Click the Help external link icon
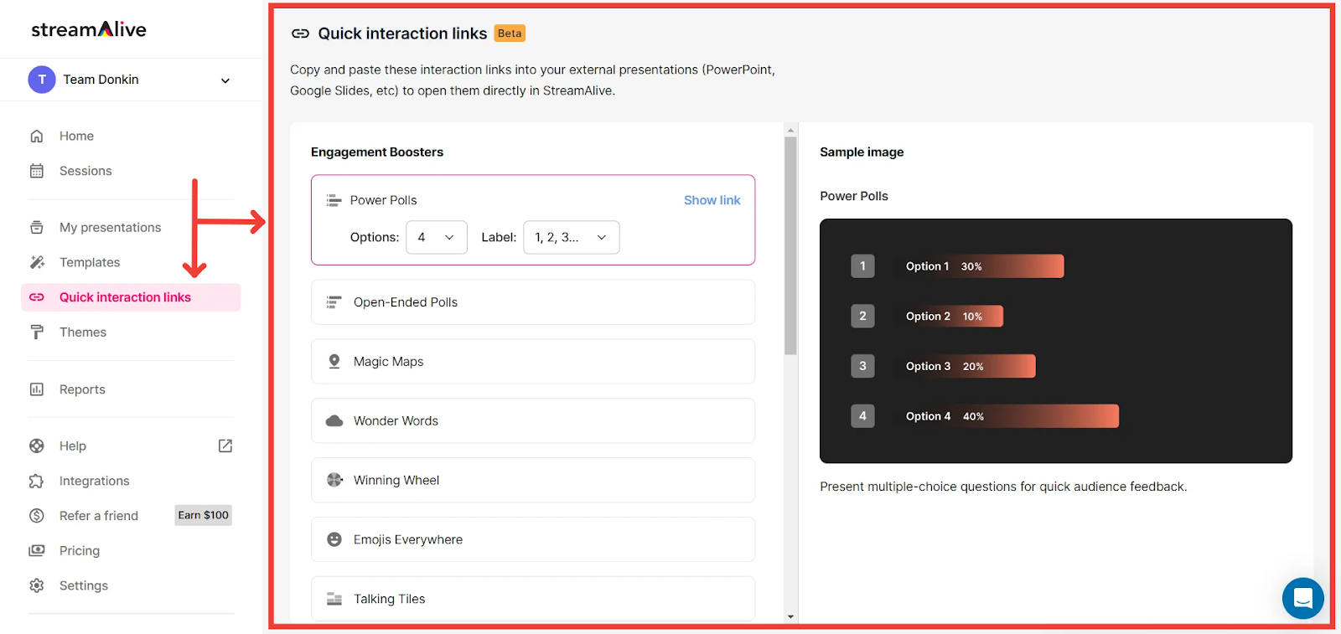This screenshot has width=1341, height=634. pyautogui.click(x=225, y=446)
